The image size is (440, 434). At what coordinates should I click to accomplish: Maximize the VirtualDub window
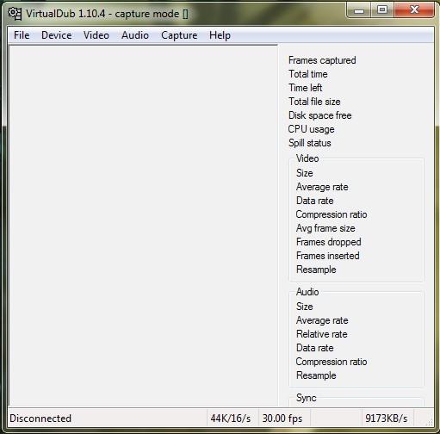382,10
